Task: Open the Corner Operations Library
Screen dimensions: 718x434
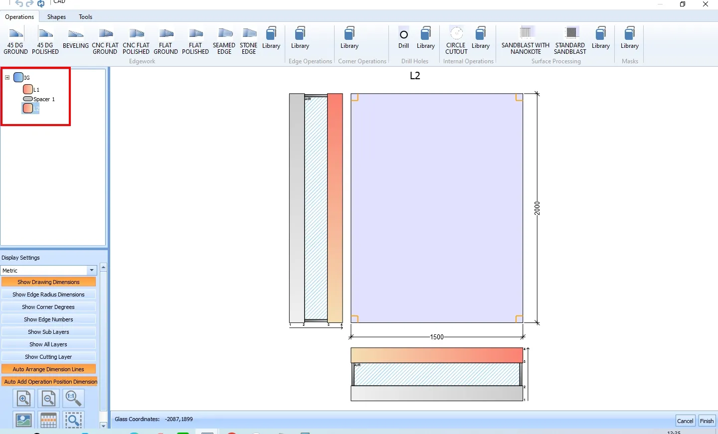Action: [350, 38]
